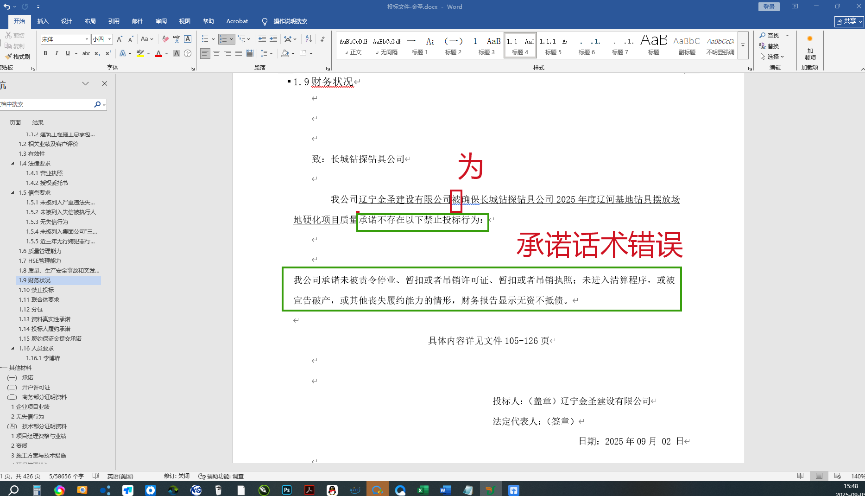
Task: Sort the selected paragraphs A to Z
Action: click(x=309, y=39)
